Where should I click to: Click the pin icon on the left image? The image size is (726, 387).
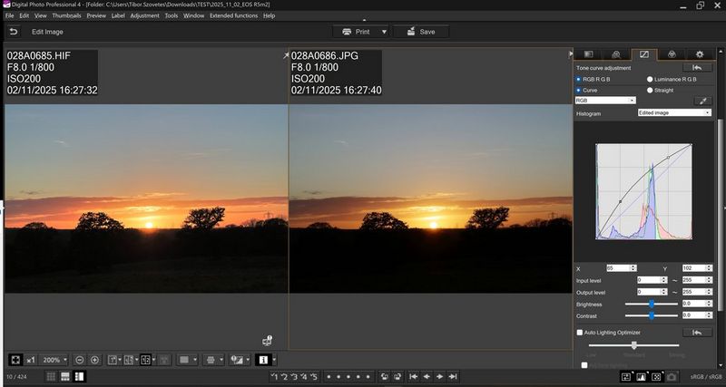click(x=286, y=55)
